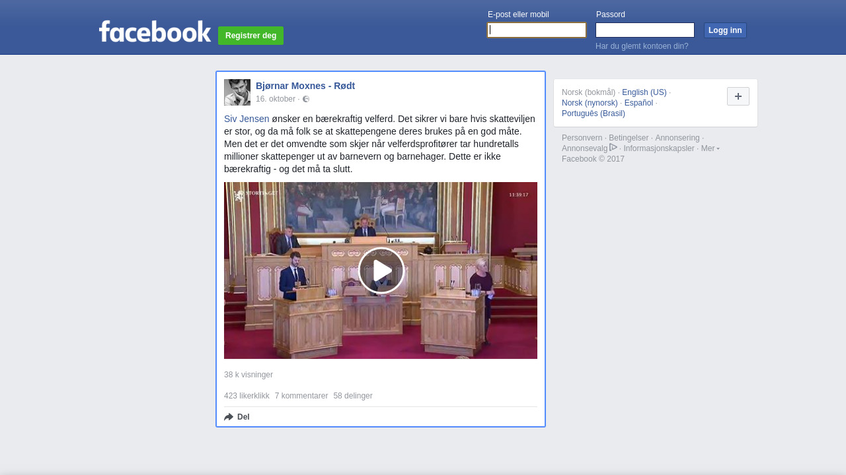Open the Informasjonskapsler footer link
846x475 pixels.
(659, 148)
